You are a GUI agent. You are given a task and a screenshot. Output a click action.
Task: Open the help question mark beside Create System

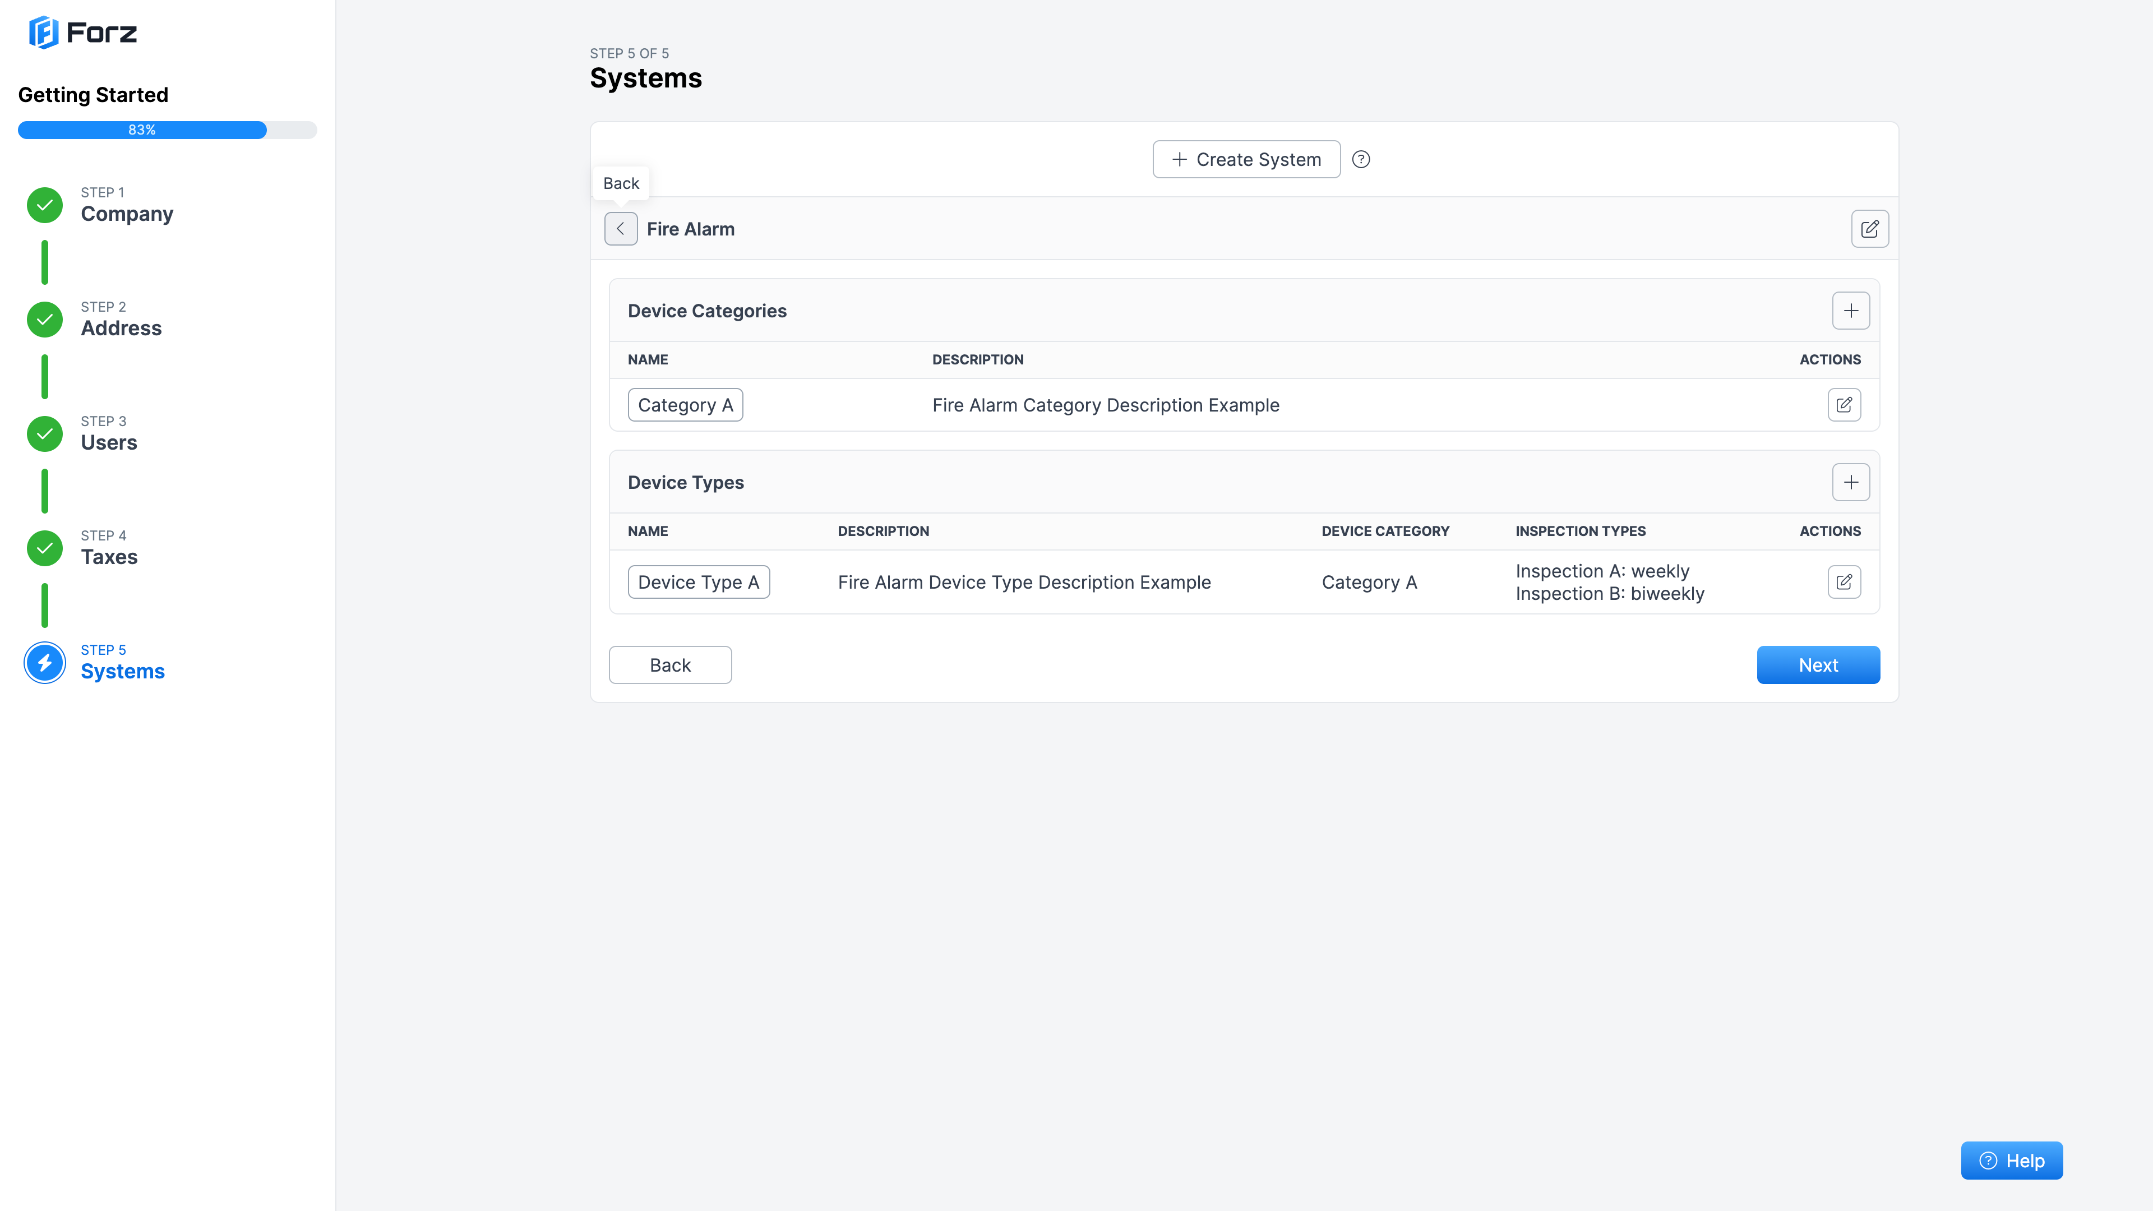1361,159
